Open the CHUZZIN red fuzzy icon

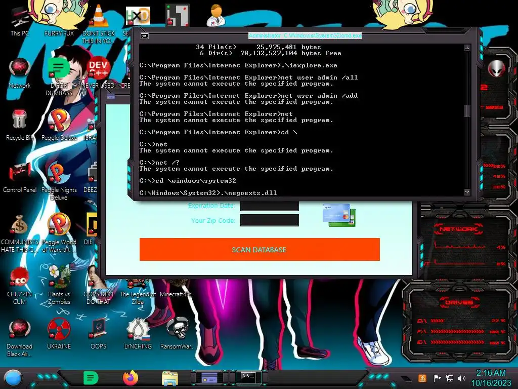(20, 285)
